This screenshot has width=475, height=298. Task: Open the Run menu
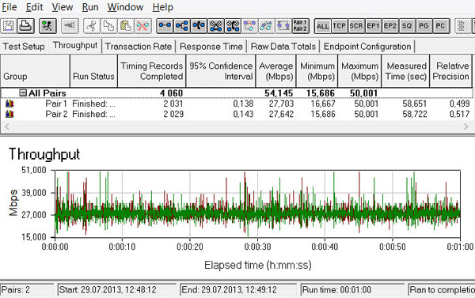coord(90,7)
